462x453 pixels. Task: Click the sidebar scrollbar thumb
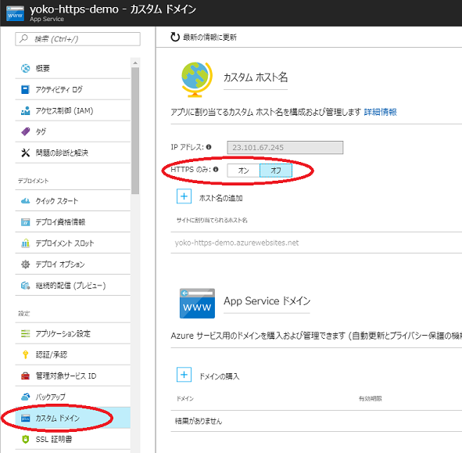pos(135,131)
